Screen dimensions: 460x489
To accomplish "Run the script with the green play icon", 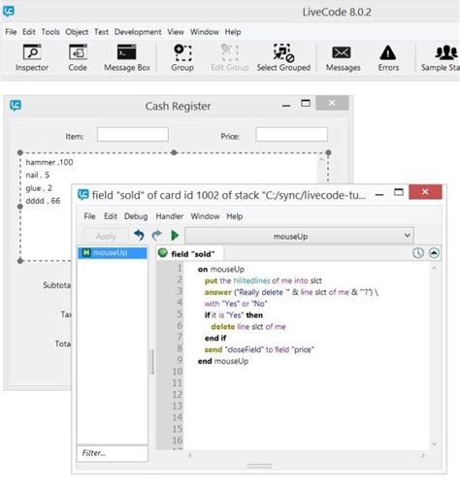I will [x=175, y=236].
